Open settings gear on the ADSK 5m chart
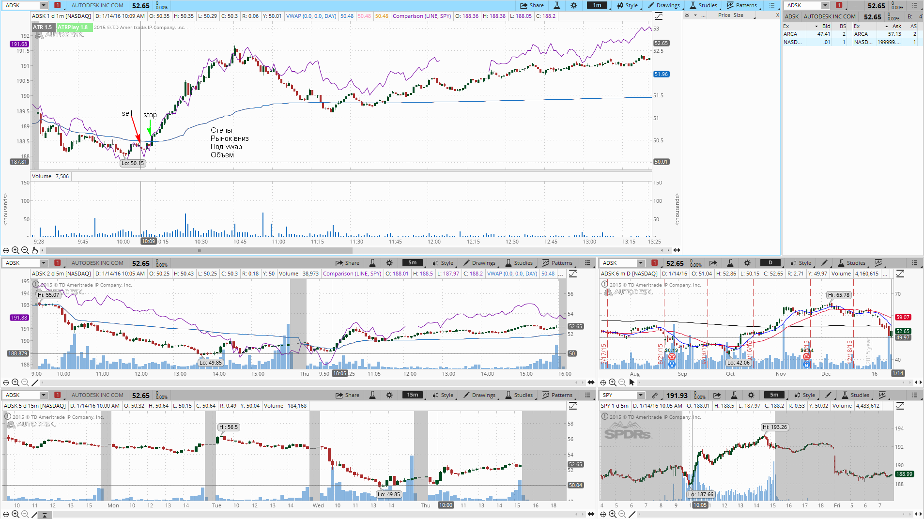Screen dimensions: 924x519 (x=389, y=263)
